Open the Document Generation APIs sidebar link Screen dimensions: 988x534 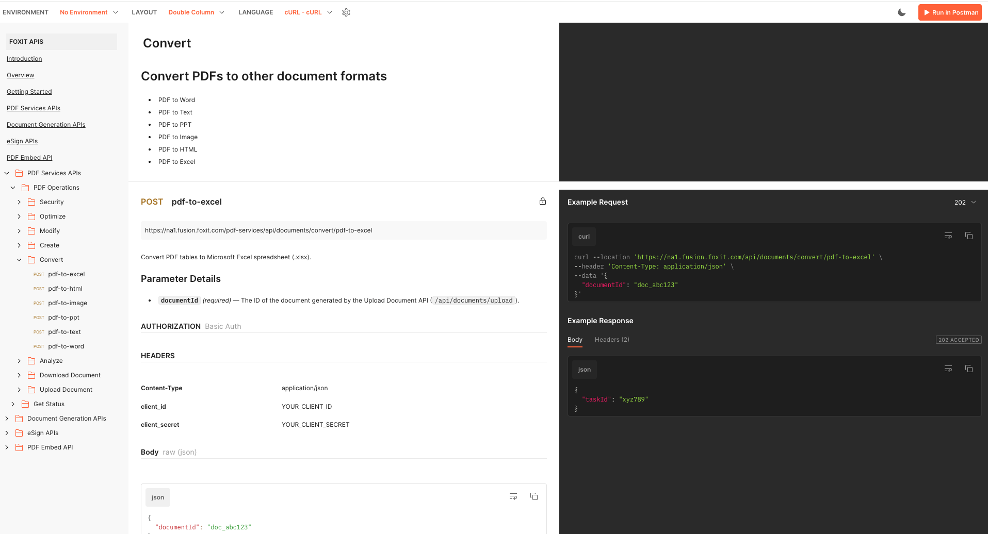click(46, 125)
